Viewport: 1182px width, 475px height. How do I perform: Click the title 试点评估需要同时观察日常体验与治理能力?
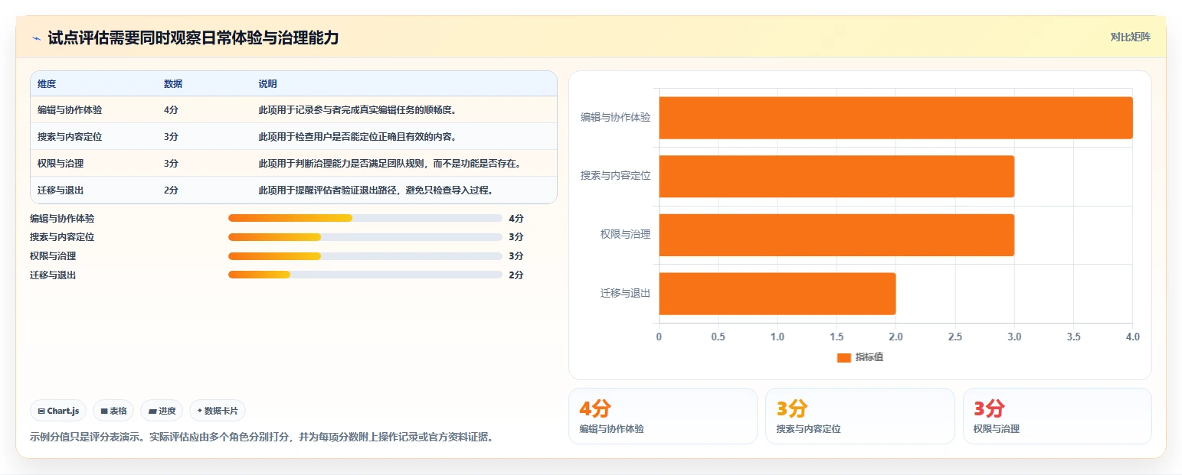click(x=193, y=37)
